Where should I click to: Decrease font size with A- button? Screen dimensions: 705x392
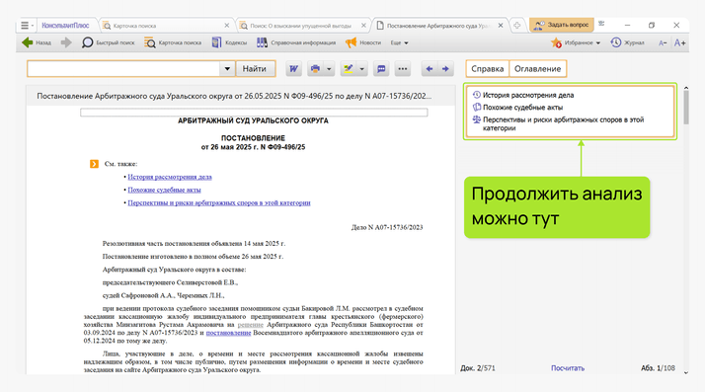(663, 43)
